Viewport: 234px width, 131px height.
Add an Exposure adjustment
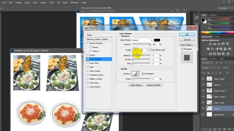click(x=223, y=44)
